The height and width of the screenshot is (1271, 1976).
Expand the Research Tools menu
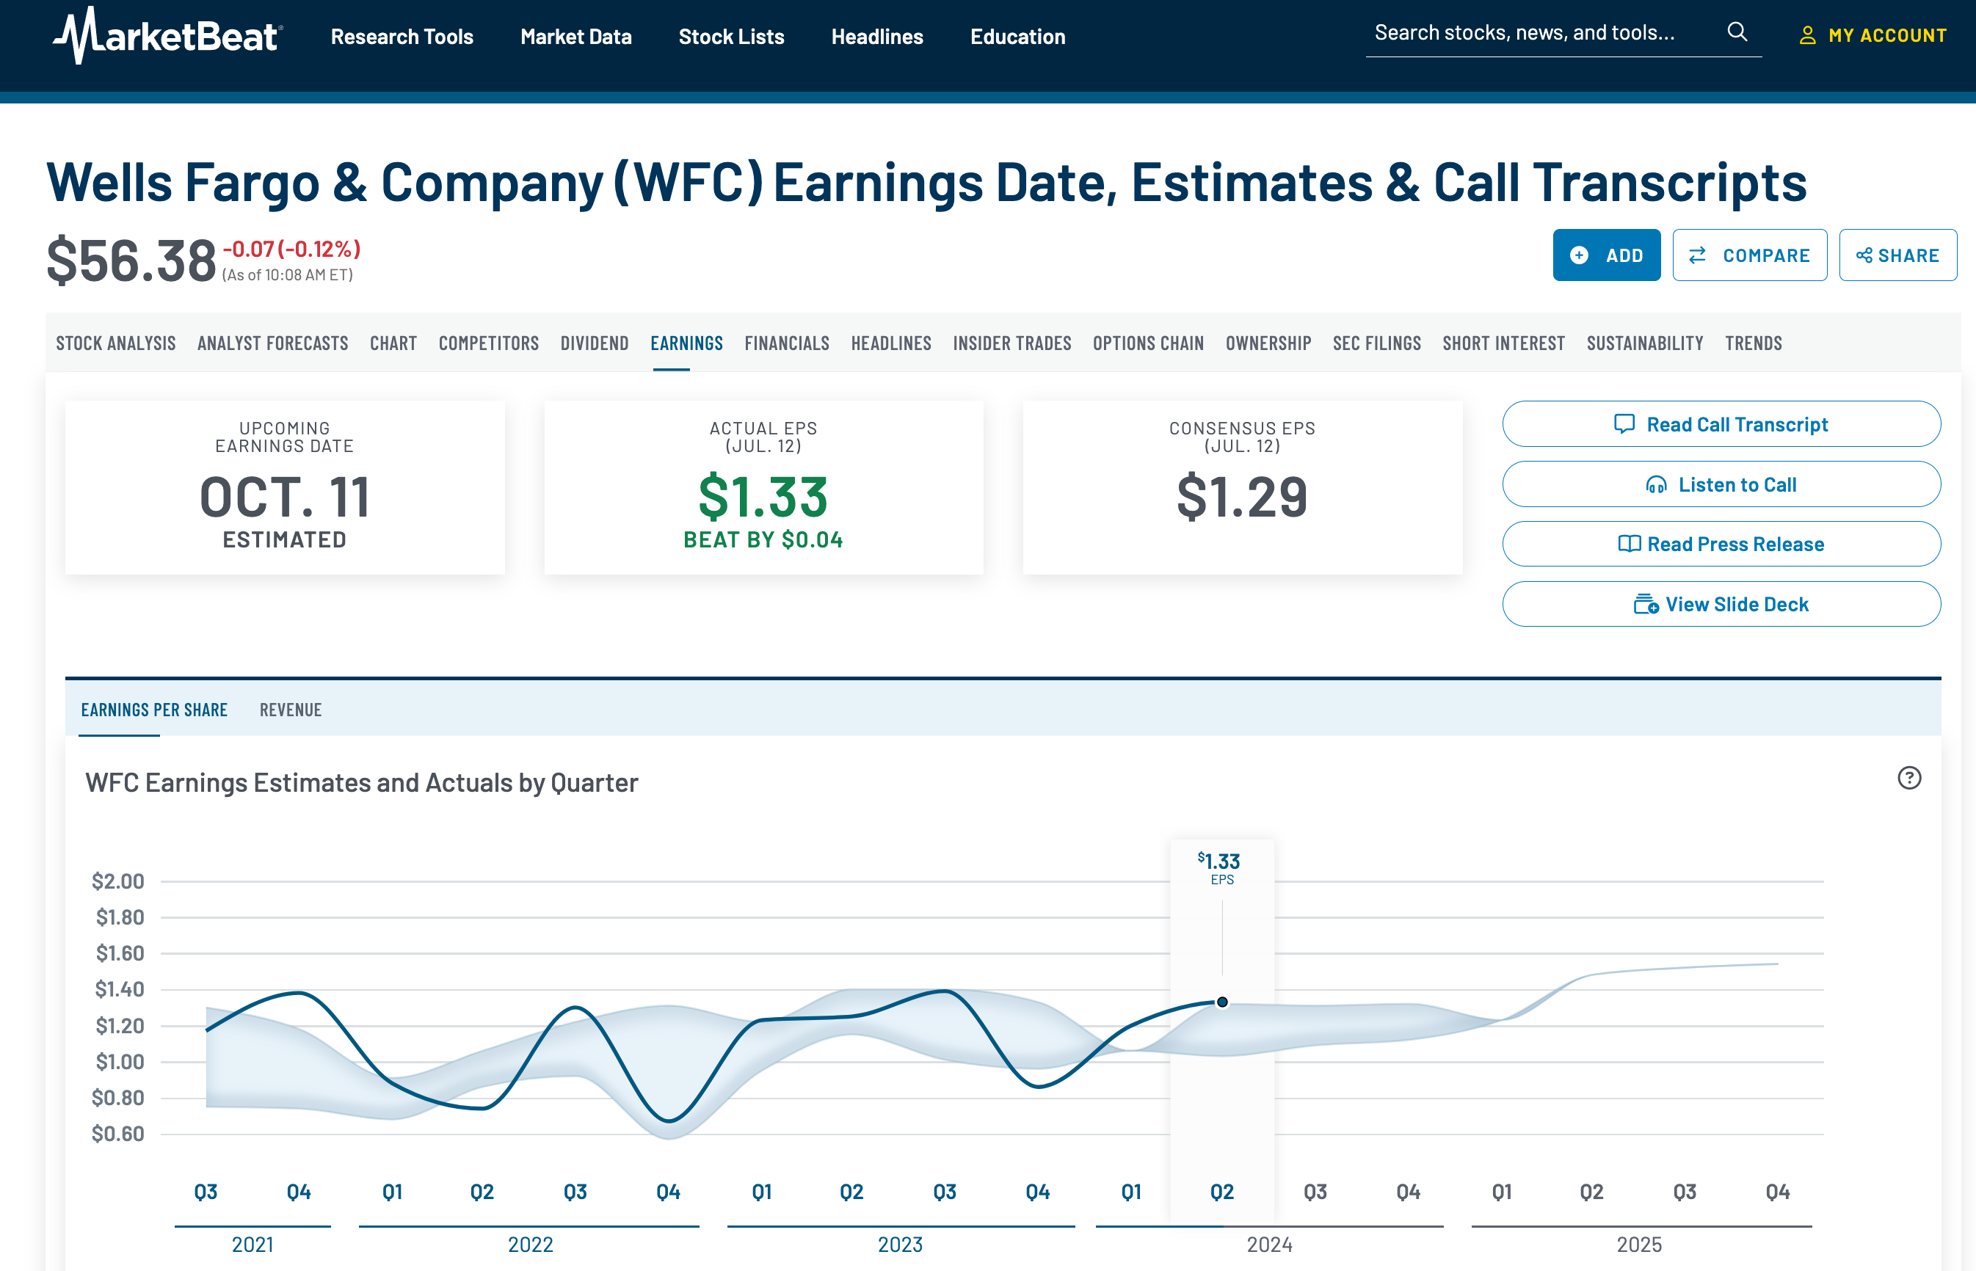pyautogui.click(x=402, y=37)
